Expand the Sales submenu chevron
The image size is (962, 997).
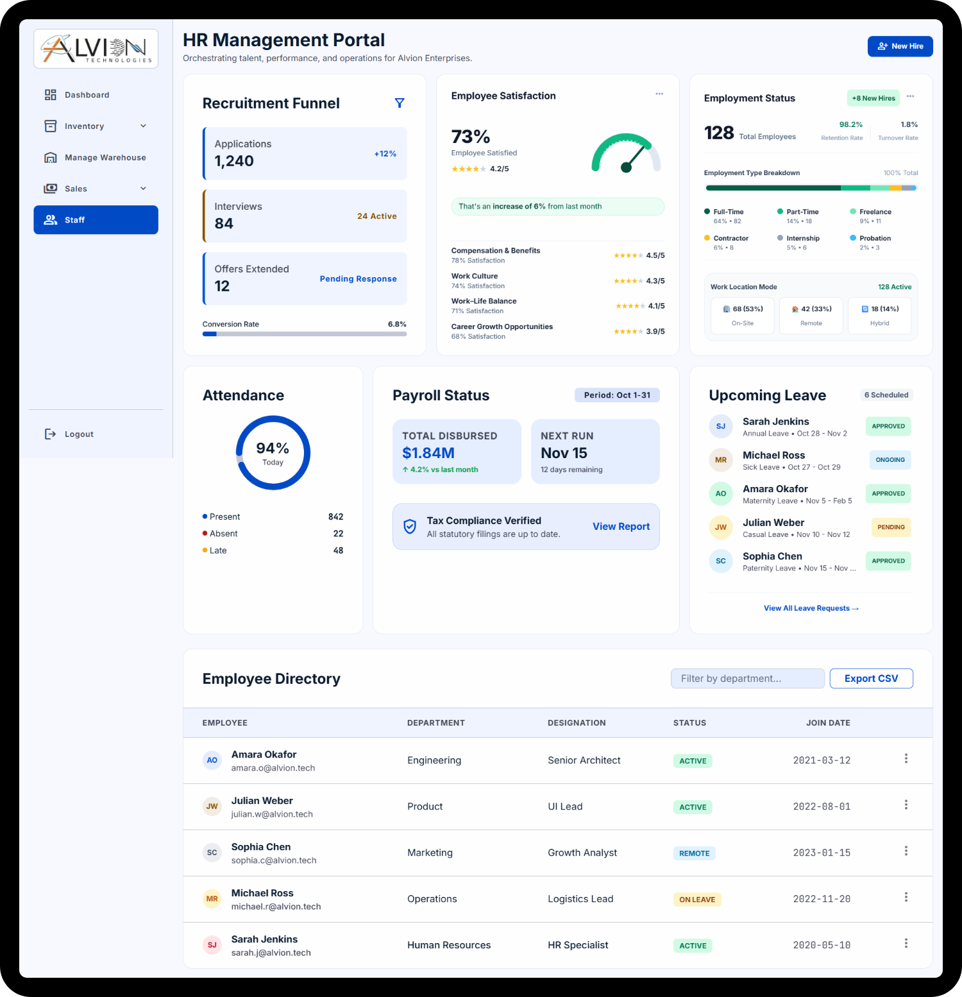click(144, 189)
